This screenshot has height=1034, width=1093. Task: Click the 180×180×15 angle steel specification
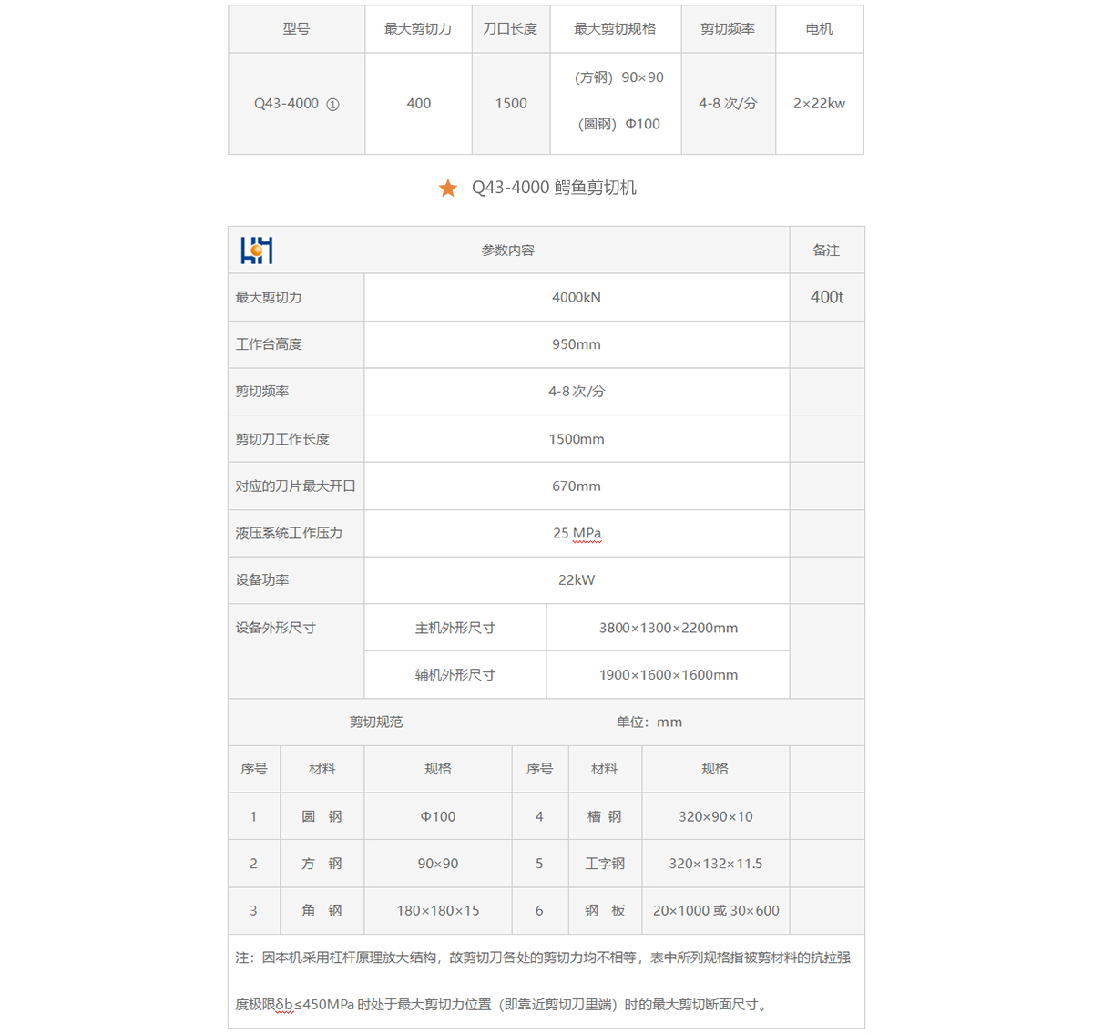[x=437, y=911]
